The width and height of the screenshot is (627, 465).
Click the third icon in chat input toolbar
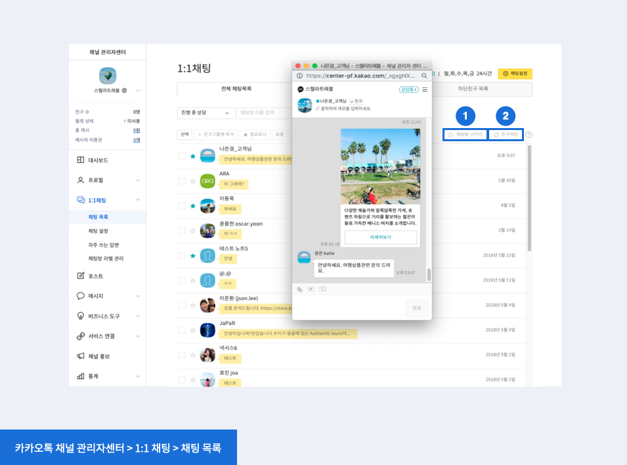point(323,290)
